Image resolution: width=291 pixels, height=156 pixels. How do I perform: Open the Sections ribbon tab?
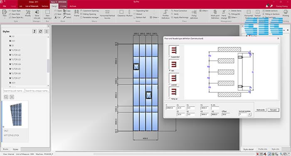coord(45,6)
